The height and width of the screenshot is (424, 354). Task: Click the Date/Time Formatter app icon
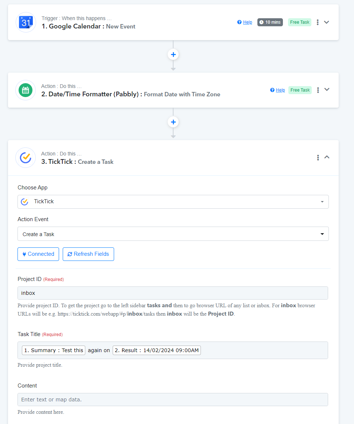pos(26,90)
